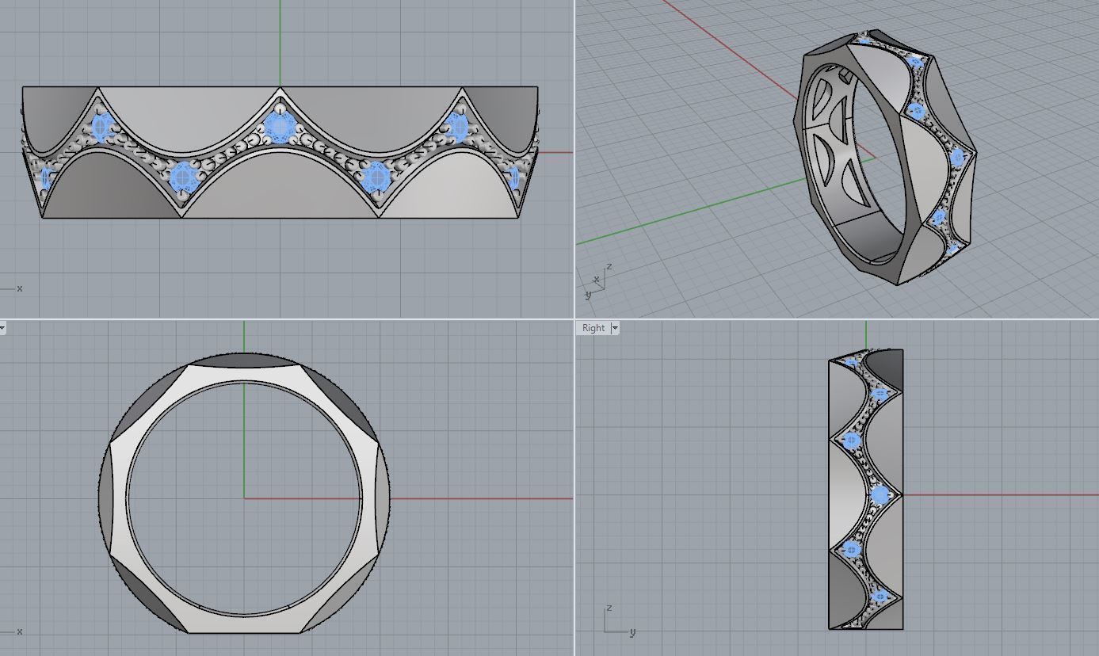Select the ring band in Right viewport

pos(866,489)
